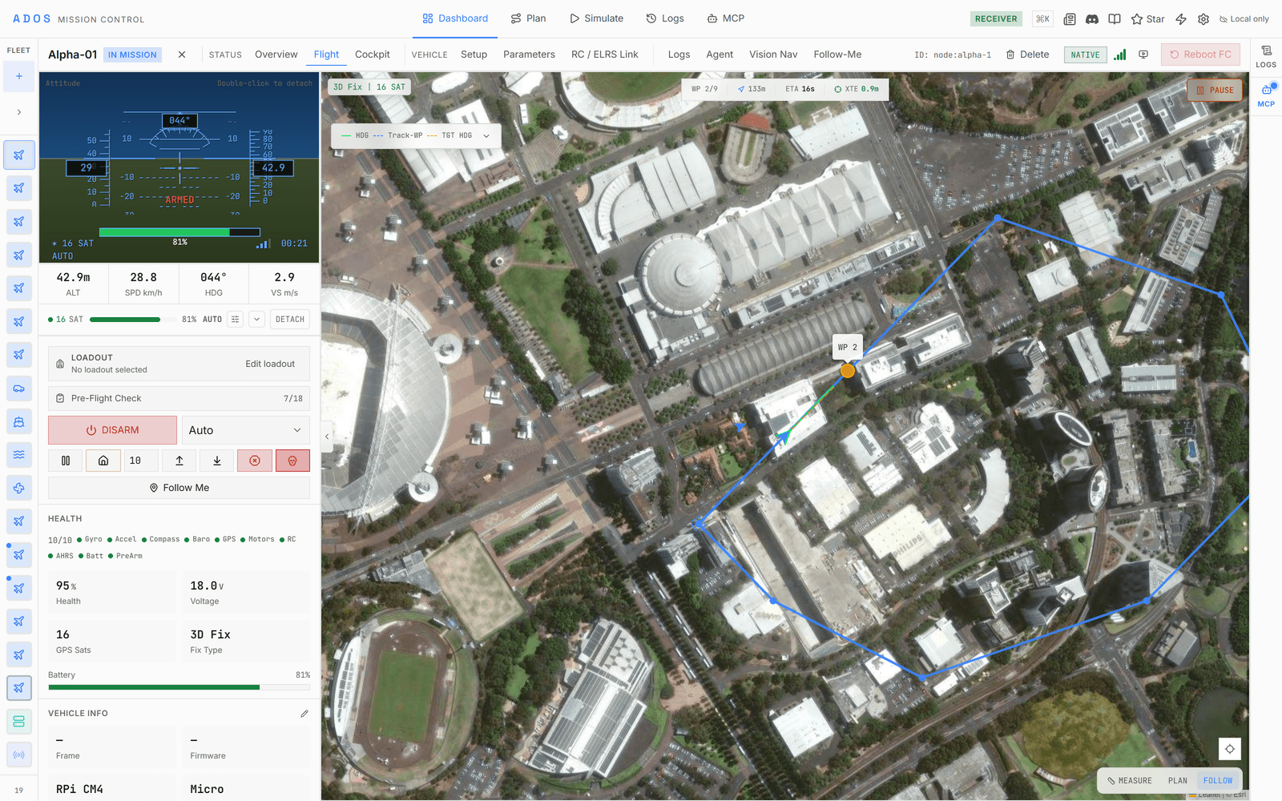Click the DISARM button
This screenshot has height=801, width=1282.
point(112,430)
